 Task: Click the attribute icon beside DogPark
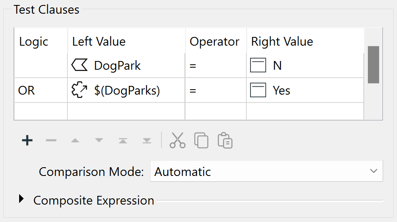click(79, 65)
